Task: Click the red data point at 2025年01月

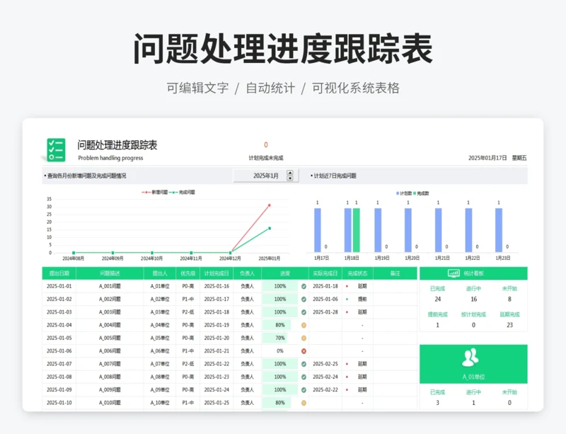Action: 270,205
